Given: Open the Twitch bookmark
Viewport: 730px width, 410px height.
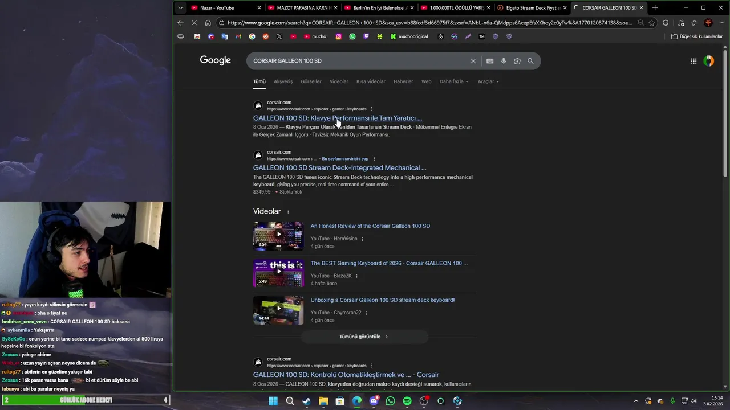Looking at the screenshot, I should pos(366,36).
